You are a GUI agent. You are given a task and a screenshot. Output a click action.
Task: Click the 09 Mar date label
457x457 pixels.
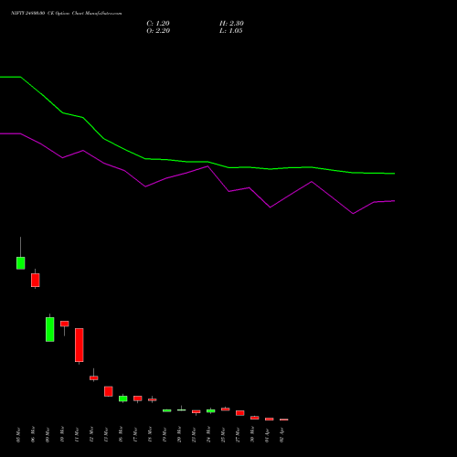pyautogui.click(x=48, y=435)
